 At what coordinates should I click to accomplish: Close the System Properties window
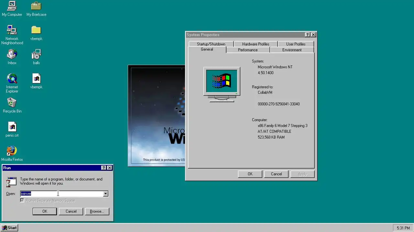(313, 35)
